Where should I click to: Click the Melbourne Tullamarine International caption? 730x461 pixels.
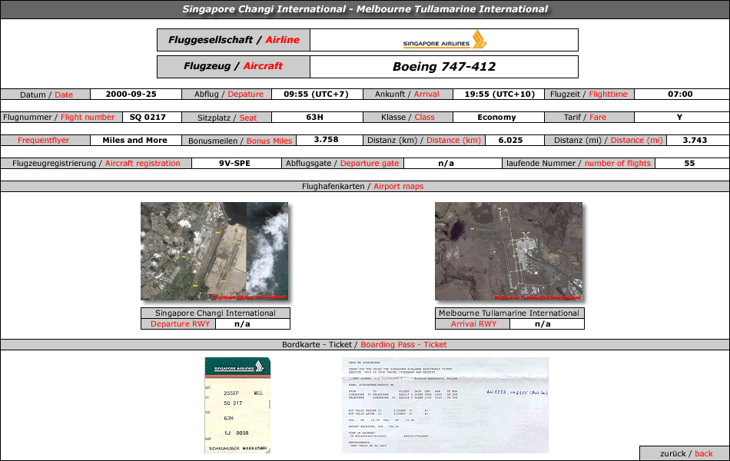click(509, 313)
